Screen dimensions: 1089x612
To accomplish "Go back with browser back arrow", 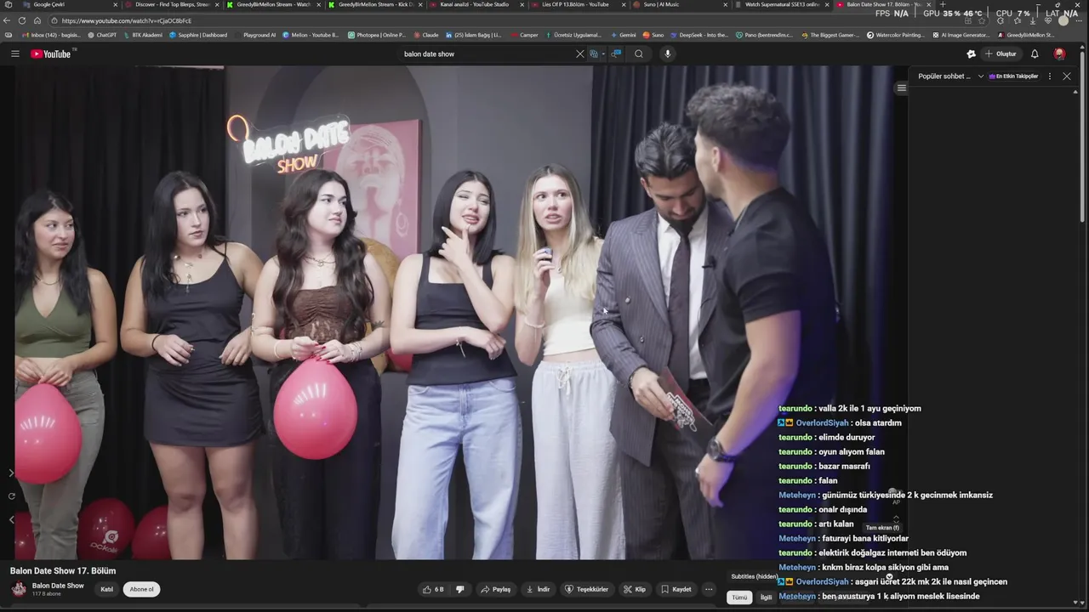I will click(8, 20).
